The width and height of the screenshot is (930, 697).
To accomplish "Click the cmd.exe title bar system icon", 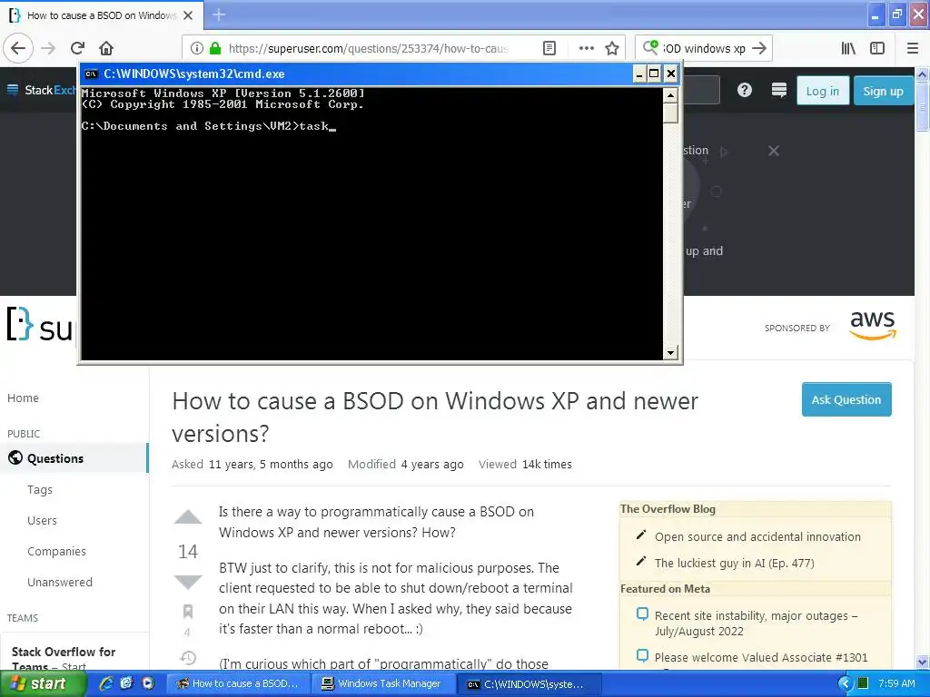I will coord(92,74).
